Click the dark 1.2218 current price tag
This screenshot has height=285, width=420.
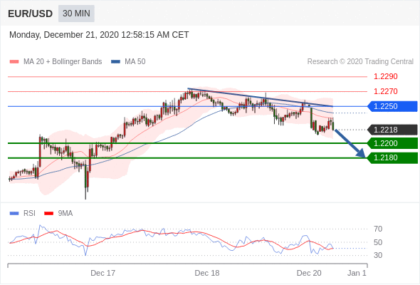(x=392, y=130)
